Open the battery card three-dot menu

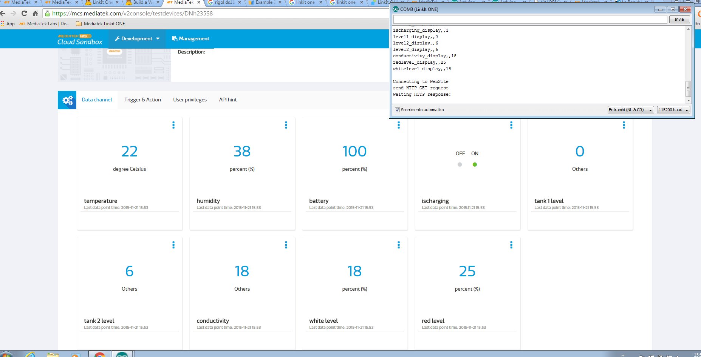tap(399, 125)
